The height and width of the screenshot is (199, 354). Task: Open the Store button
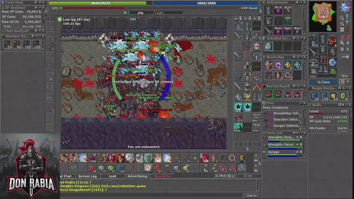[324, 82]
